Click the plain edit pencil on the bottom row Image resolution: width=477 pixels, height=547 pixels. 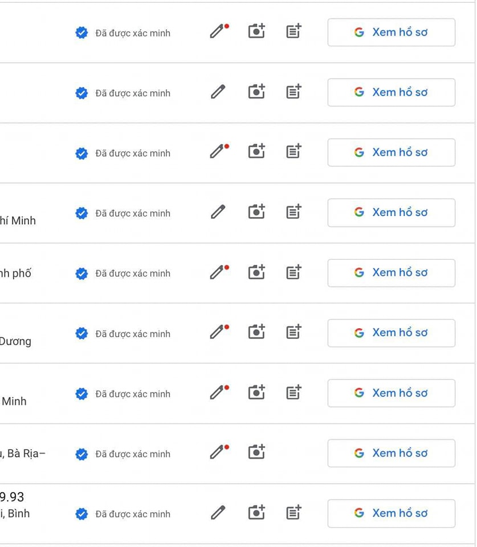pos(218,512)
